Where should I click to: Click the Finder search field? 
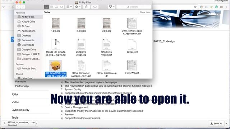click(x=134, y=7)
